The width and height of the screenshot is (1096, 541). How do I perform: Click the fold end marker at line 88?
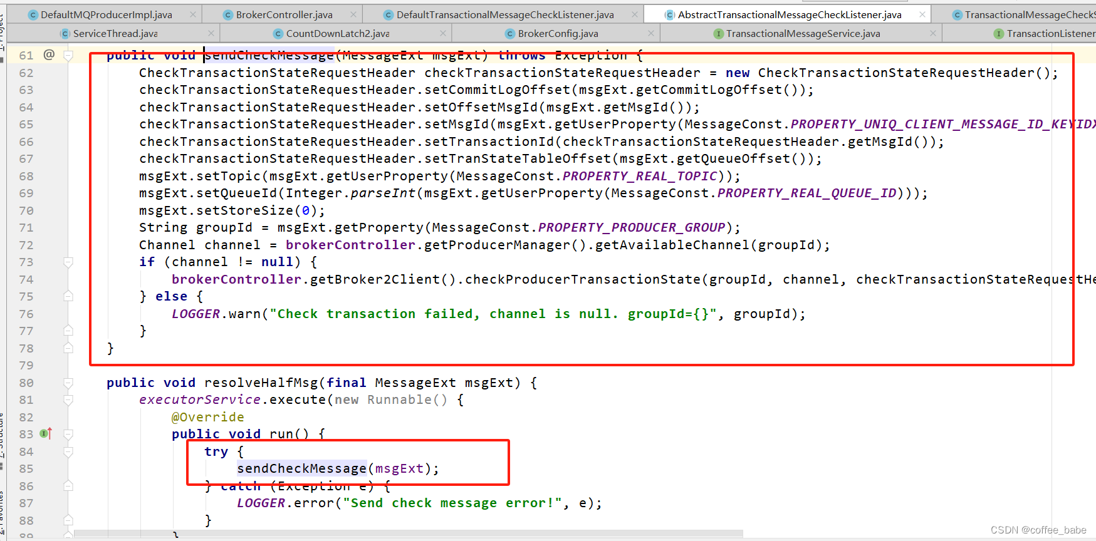pos(68,520)
